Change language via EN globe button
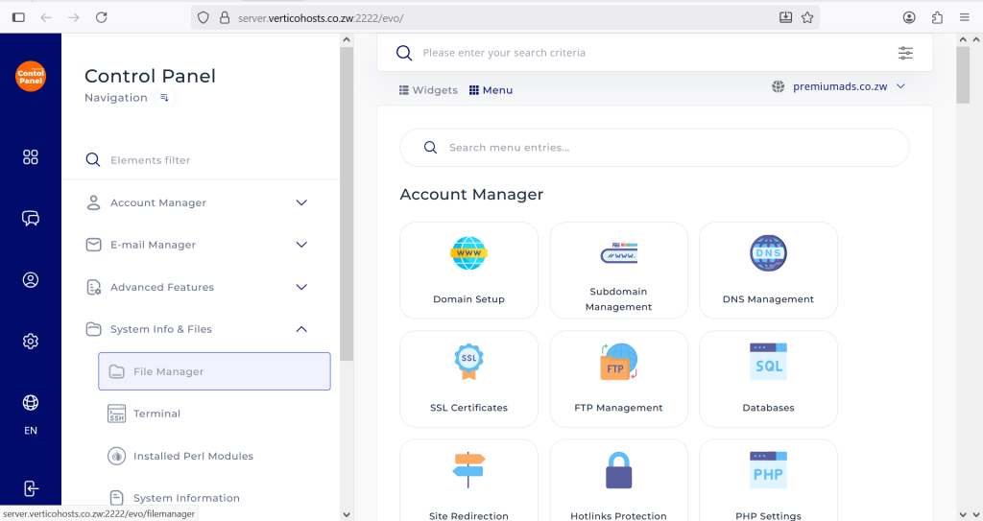The width and height of the screenshot is (983, 521). point(31,413)
